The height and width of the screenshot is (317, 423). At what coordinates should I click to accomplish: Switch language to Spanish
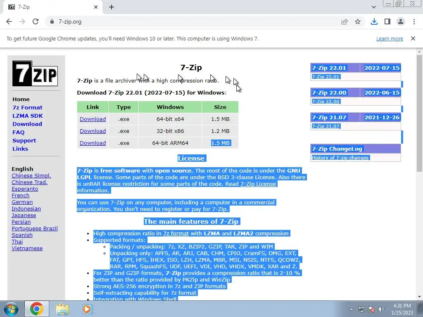[22, 235]
